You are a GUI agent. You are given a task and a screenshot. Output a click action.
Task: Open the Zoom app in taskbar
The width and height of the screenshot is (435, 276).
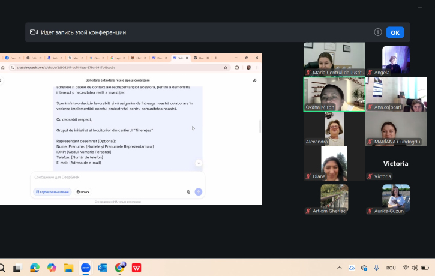click(x=85, y=268)
